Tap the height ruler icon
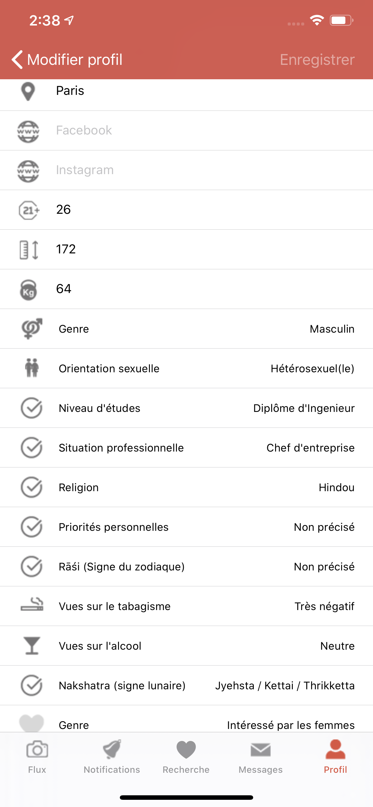This screenshot has height=807, width=373. click(x=29, y=250)
